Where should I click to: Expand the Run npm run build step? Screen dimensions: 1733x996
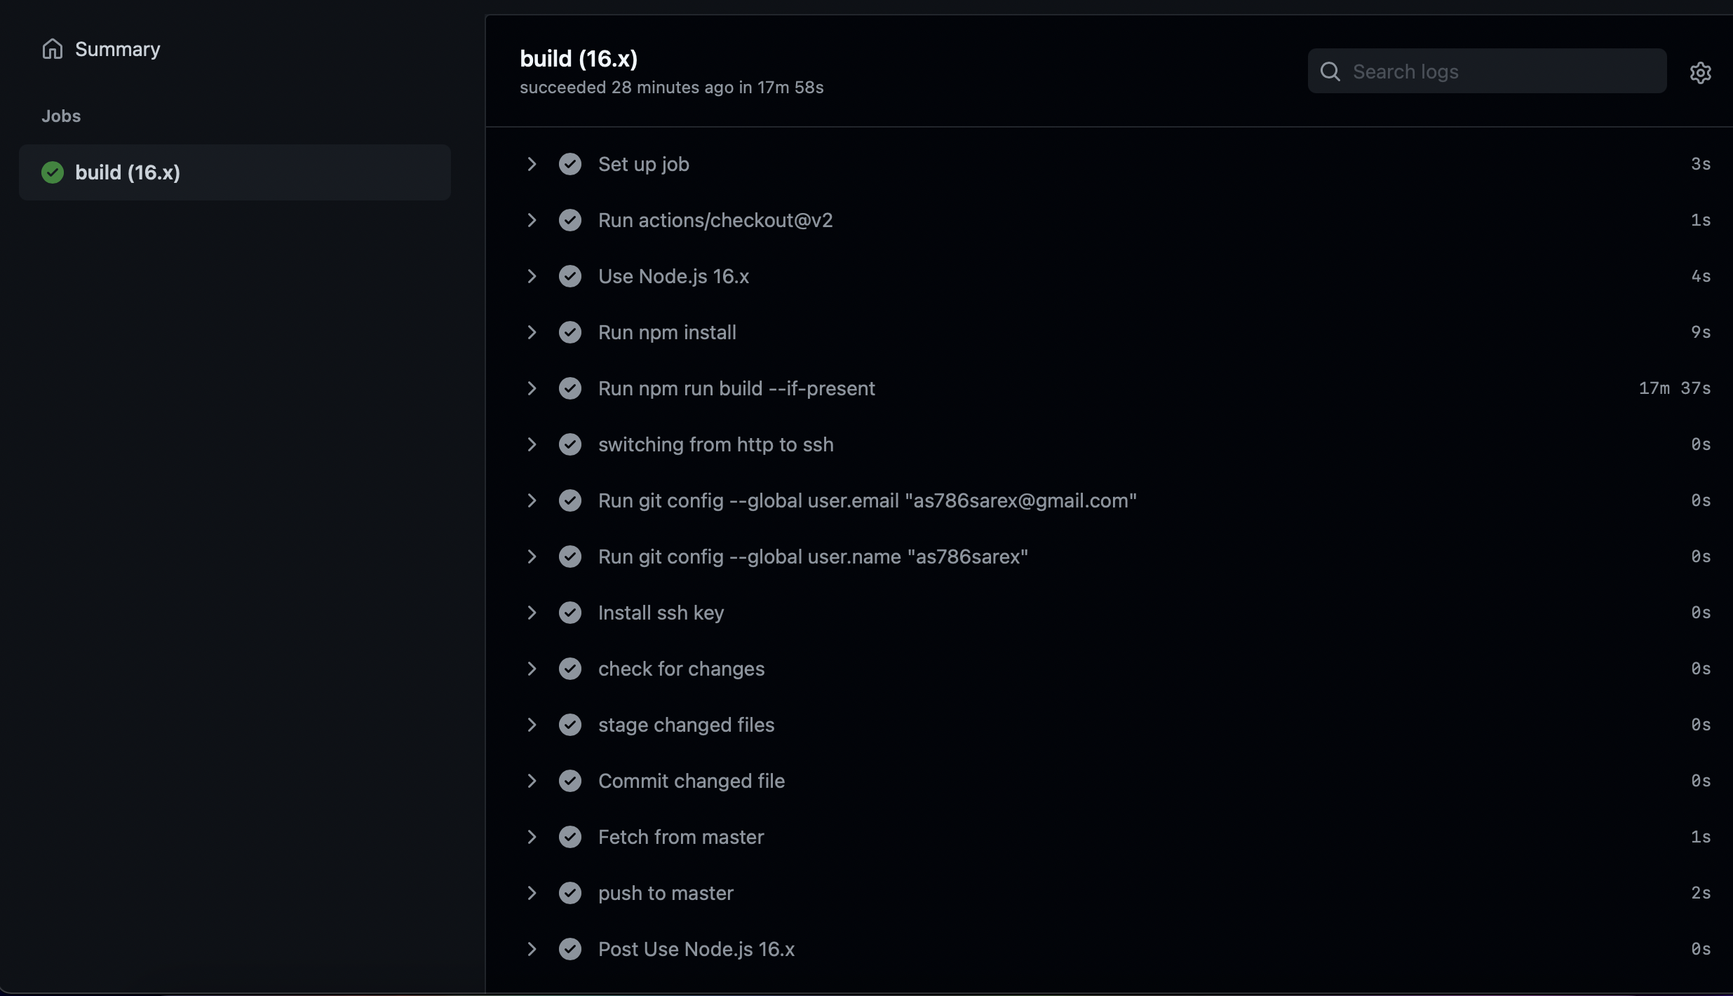coord(532,388)
